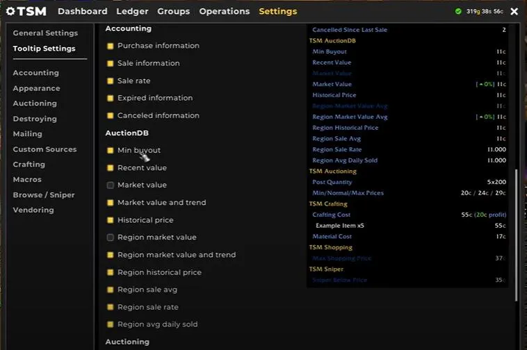Toggle the Sale information checkbox
Viewport: 527px width, 350px height.
pyautogui.click(x=111, y=63)
